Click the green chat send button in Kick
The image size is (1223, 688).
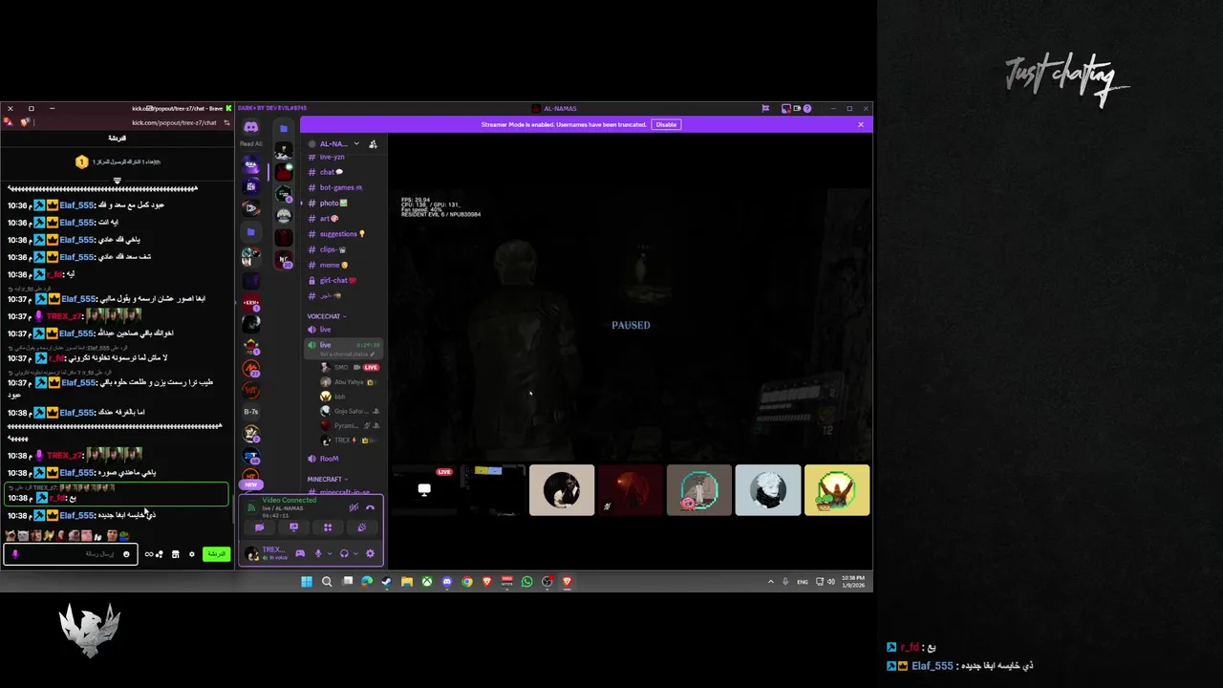click(x=217, y=554)
